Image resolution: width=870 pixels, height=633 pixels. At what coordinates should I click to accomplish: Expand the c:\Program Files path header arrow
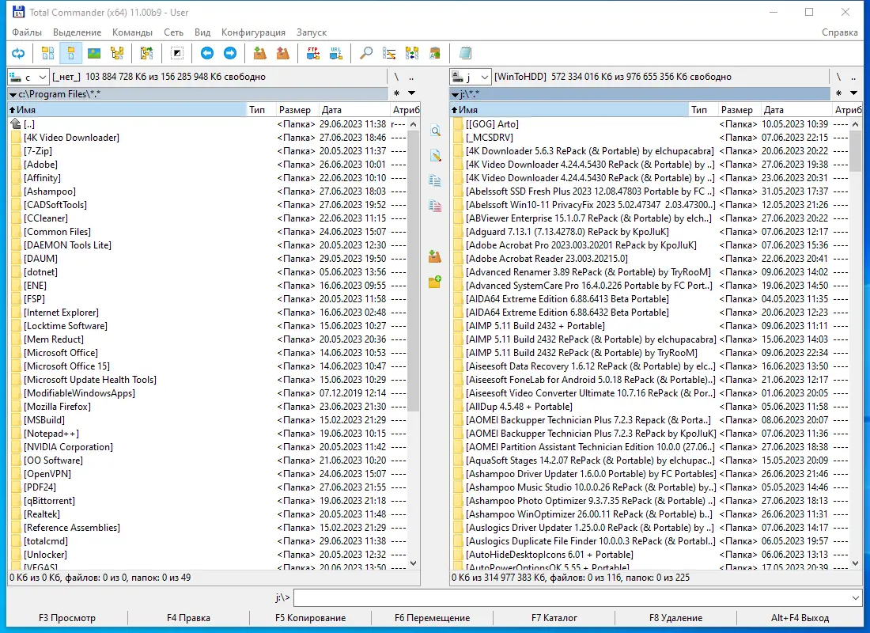click(x=12, y=95)
